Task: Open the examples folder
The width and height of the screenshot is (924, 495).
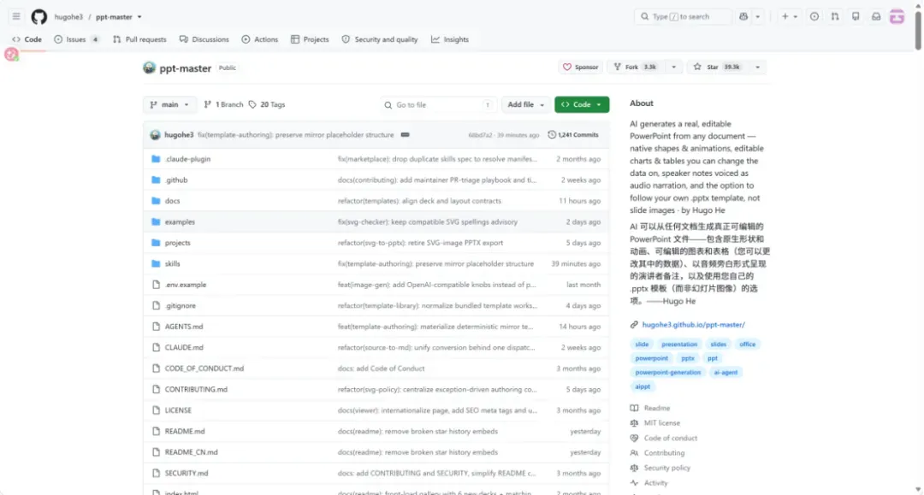Action: pyautogui.click(x=180, y=222)
